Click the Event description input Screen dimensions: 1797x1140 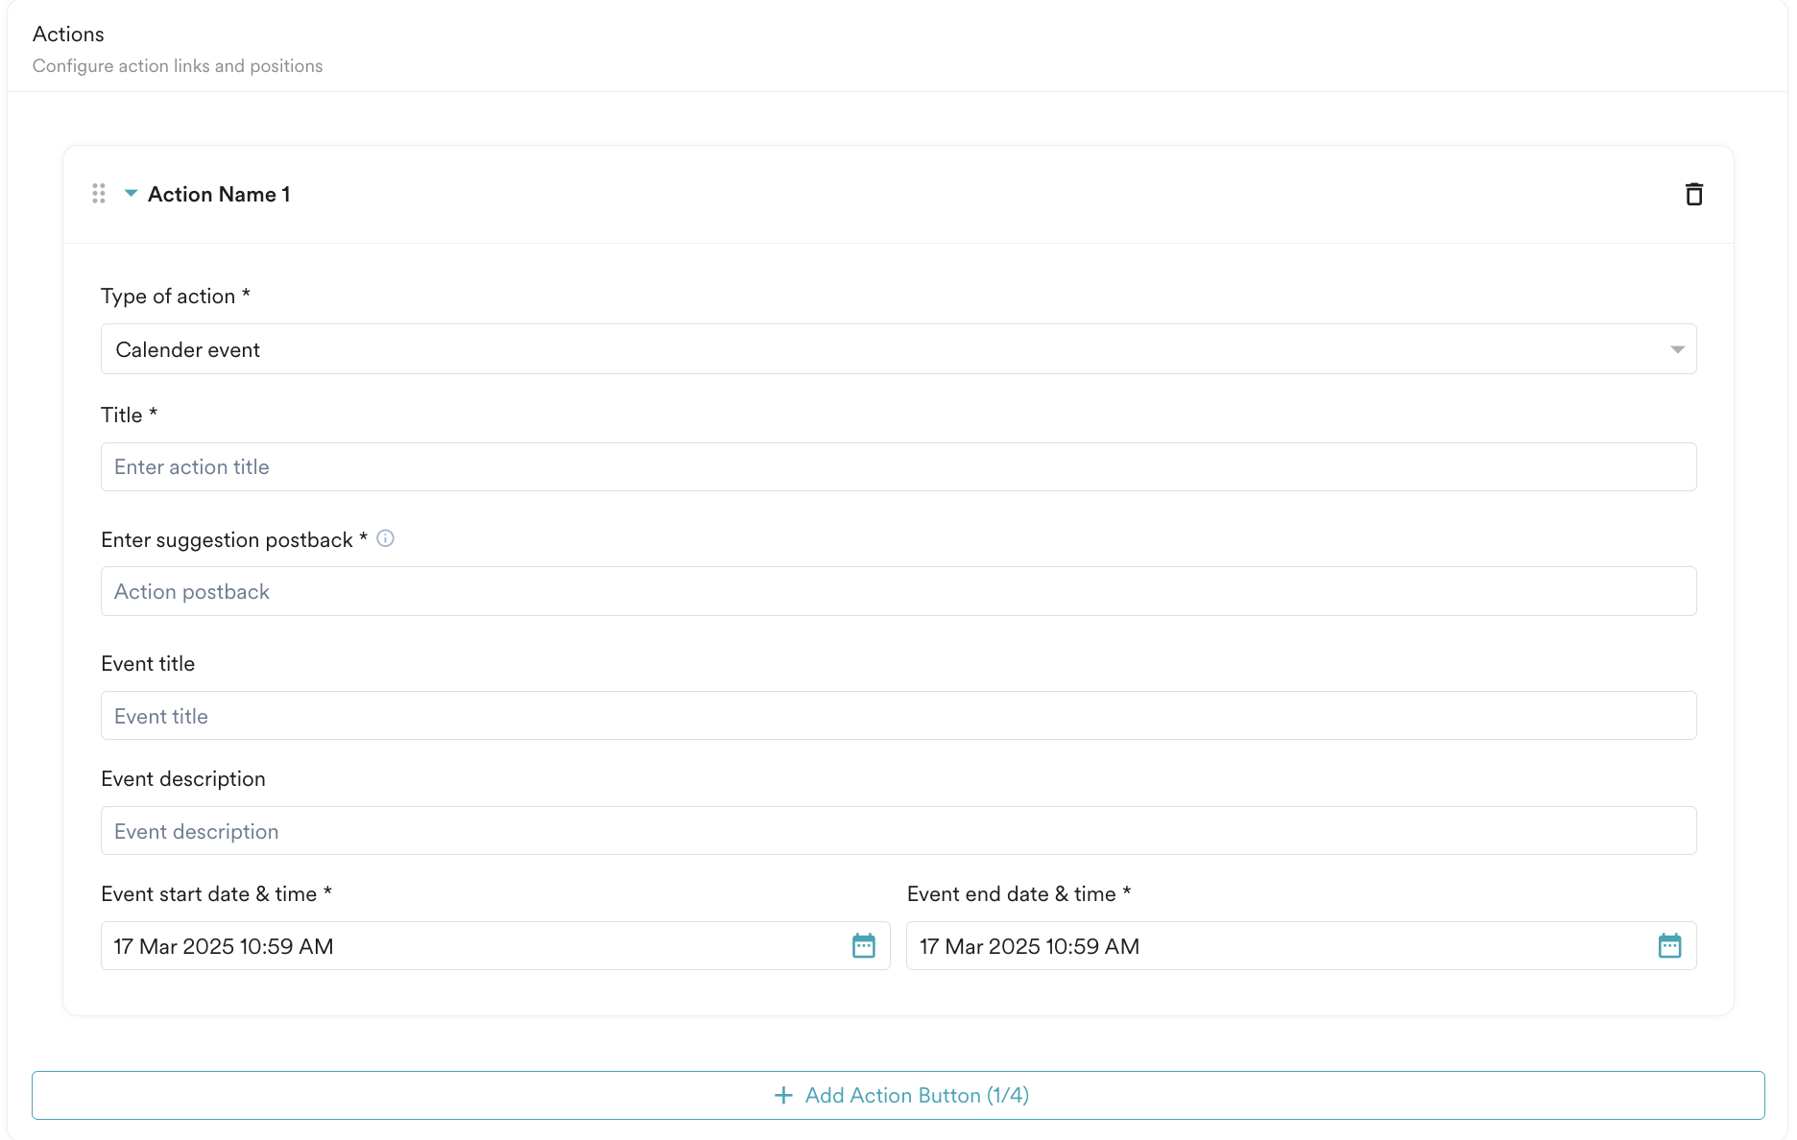[897, 831]
